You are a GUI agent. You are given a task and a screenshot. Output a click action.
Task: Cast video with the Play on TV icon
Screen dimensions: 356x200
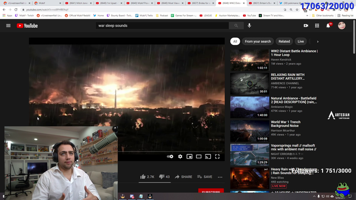tap(208, 157)
